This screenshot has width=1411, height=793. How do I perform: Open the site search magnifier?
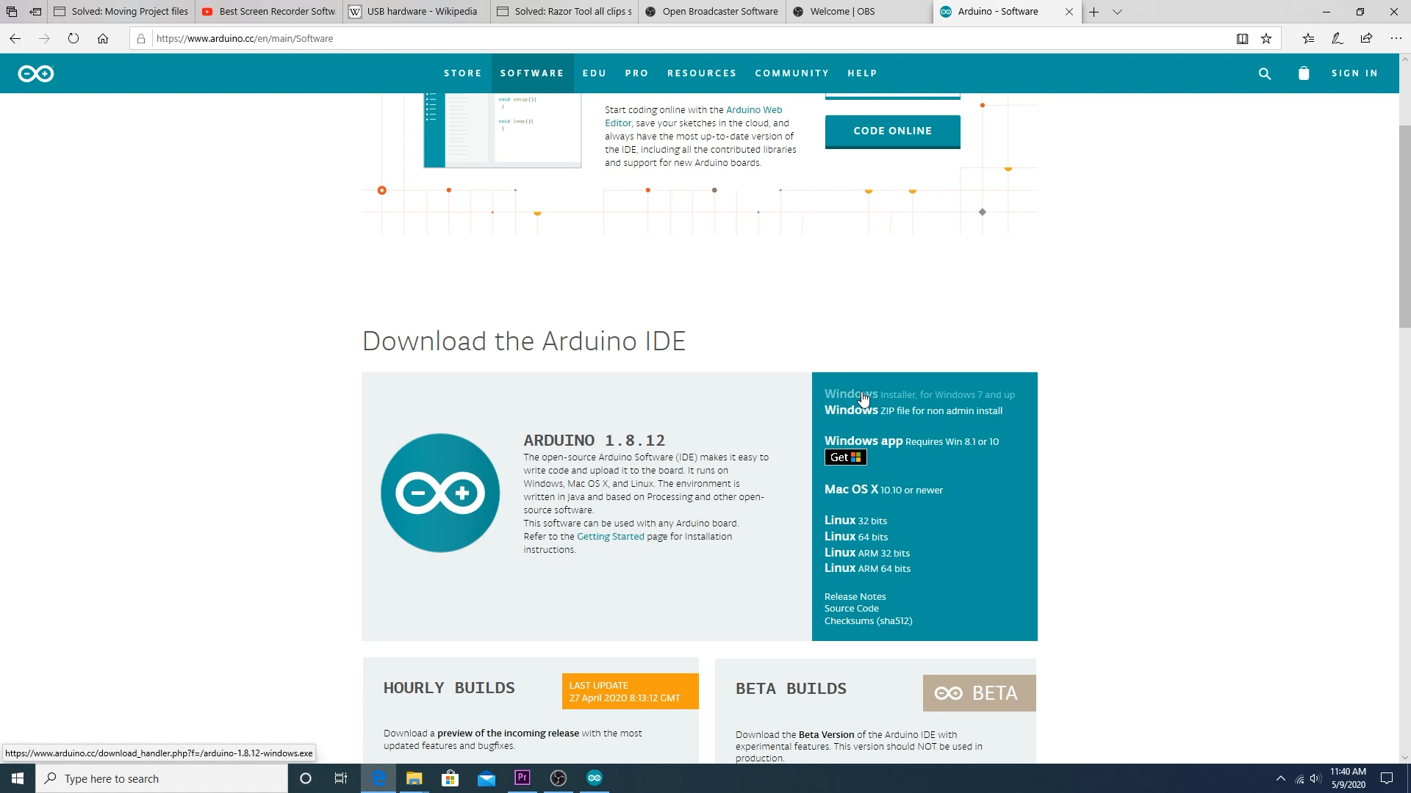pyautogui.click(x=1264, y=73)
